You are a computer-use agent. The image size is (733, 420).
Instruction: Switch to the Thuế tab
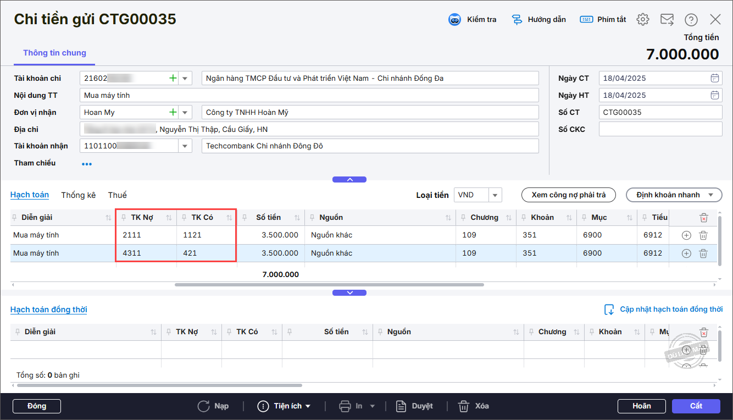click(x=117, y=195)
